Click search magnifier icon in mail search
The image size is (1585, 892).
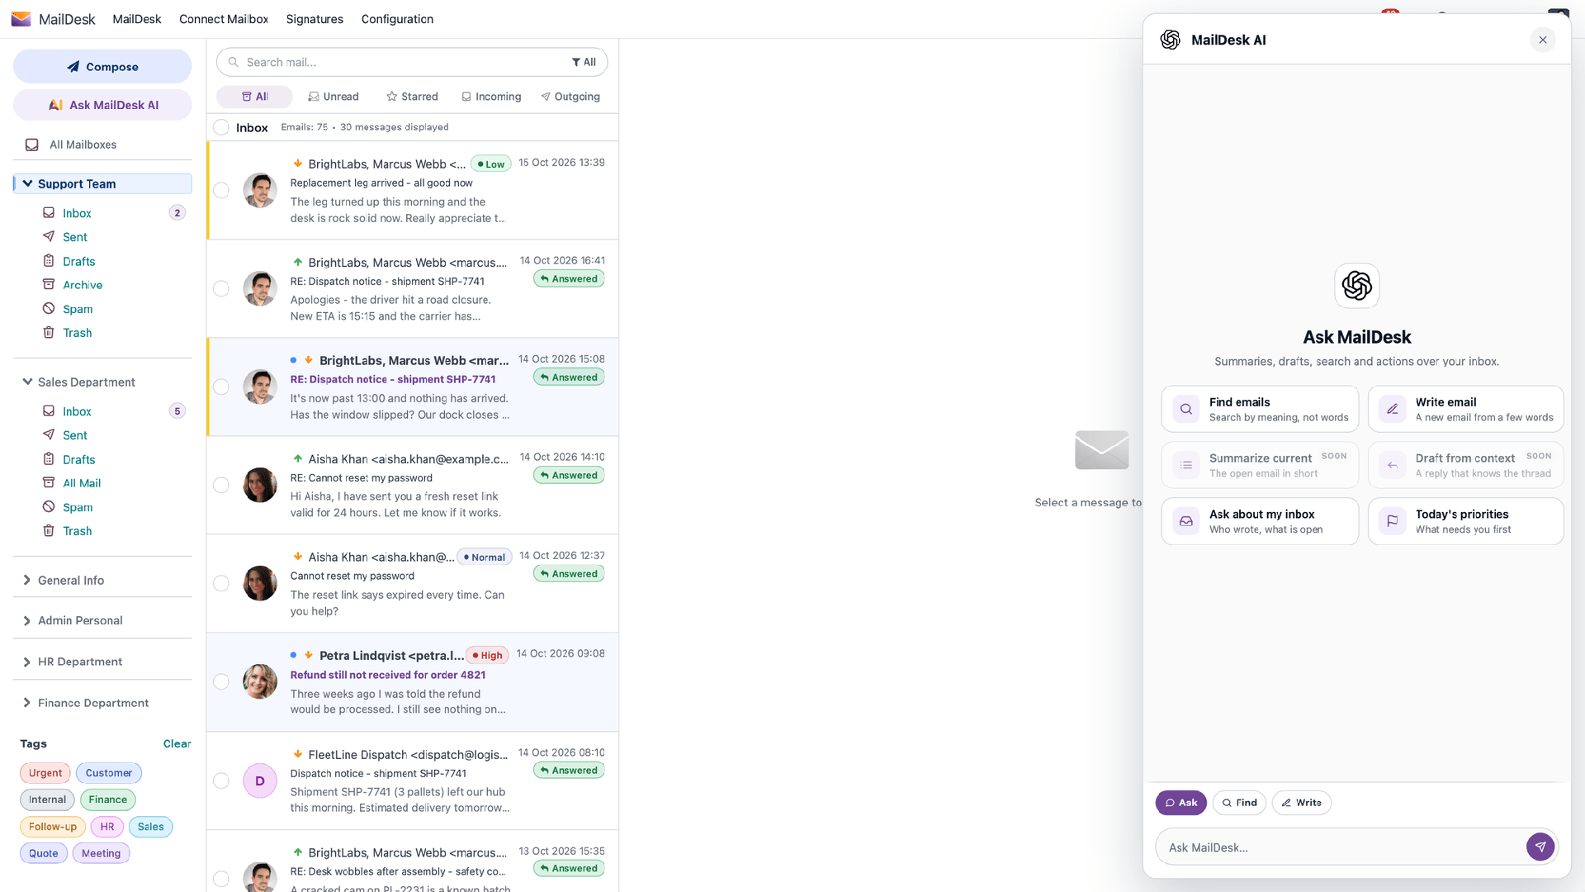coord(234,62)
